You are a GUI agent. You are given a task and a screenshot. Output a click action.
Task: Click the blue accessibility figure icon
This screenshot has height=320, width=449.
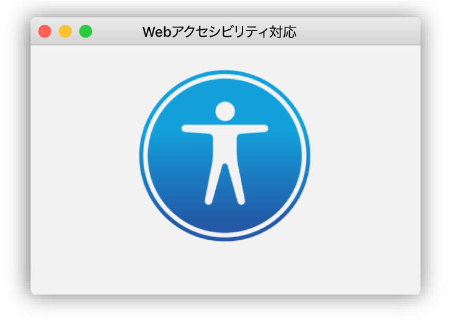tap(224, 156)
